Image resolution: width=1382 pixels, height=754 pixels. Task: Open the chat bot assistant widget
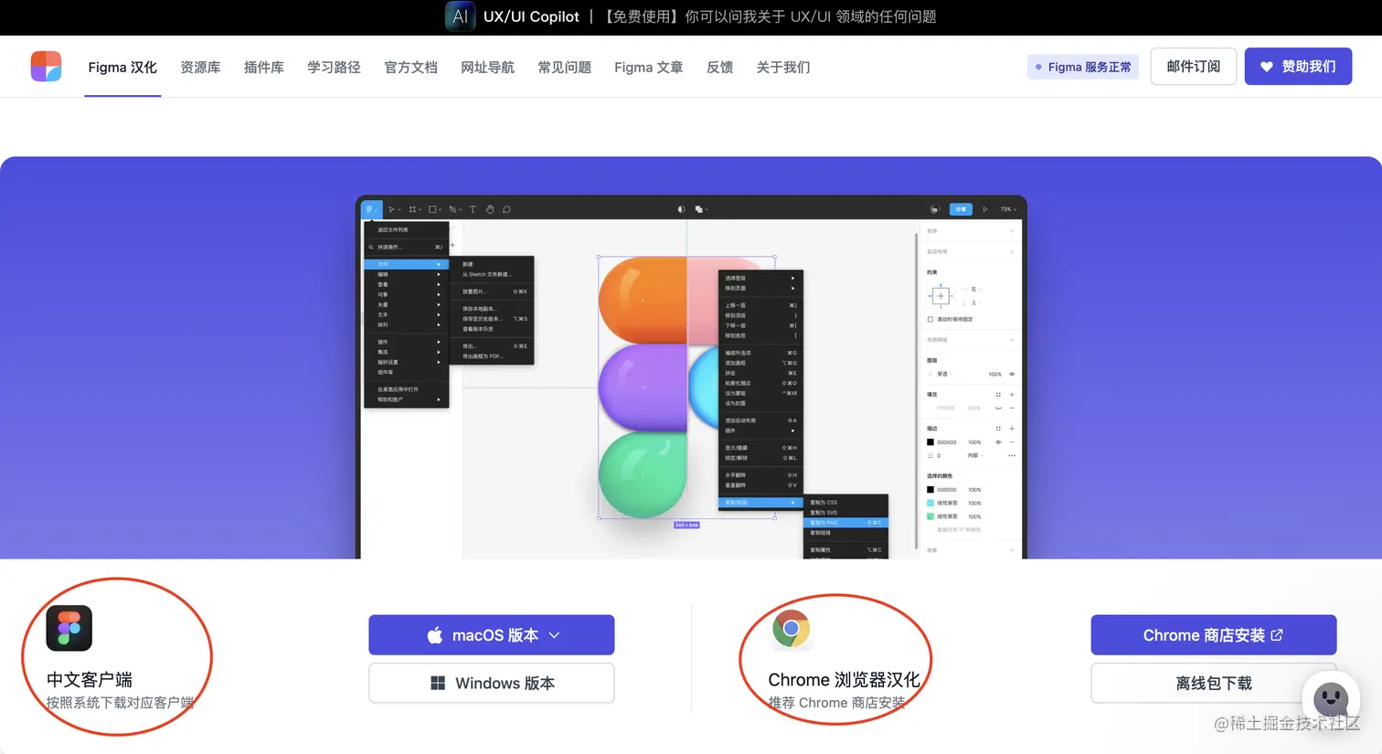pos(1331,700)
